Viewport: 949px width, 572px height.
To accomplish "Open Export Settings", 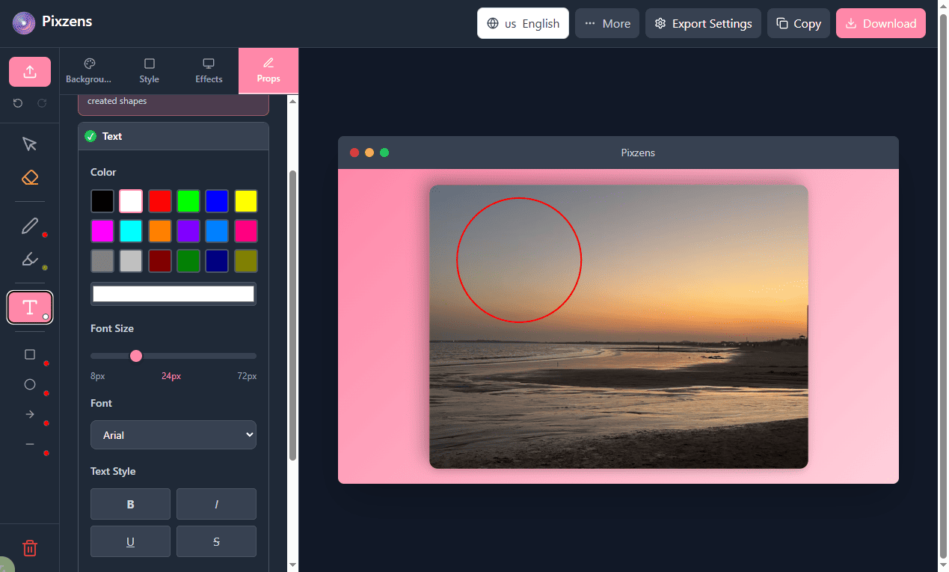I will [702, 23].
